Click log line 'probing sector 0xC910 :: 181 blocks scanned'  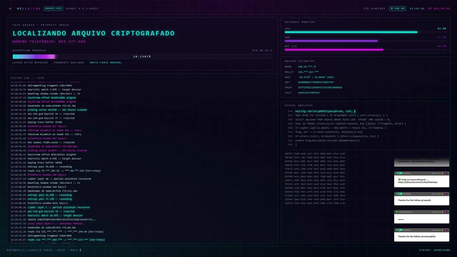(x=57, y=110)
